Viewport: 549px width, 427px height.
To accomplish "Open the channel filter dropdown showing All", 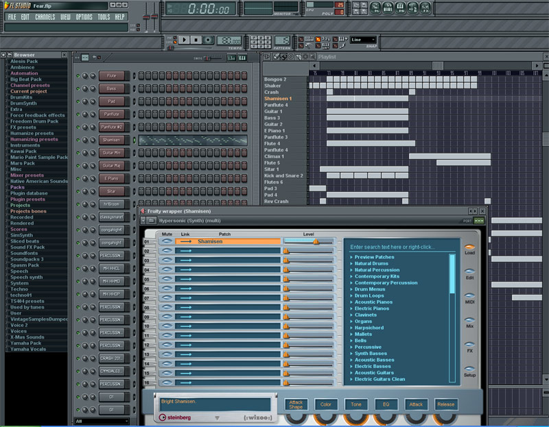I will pyautogui.click(x=102, y=421).
